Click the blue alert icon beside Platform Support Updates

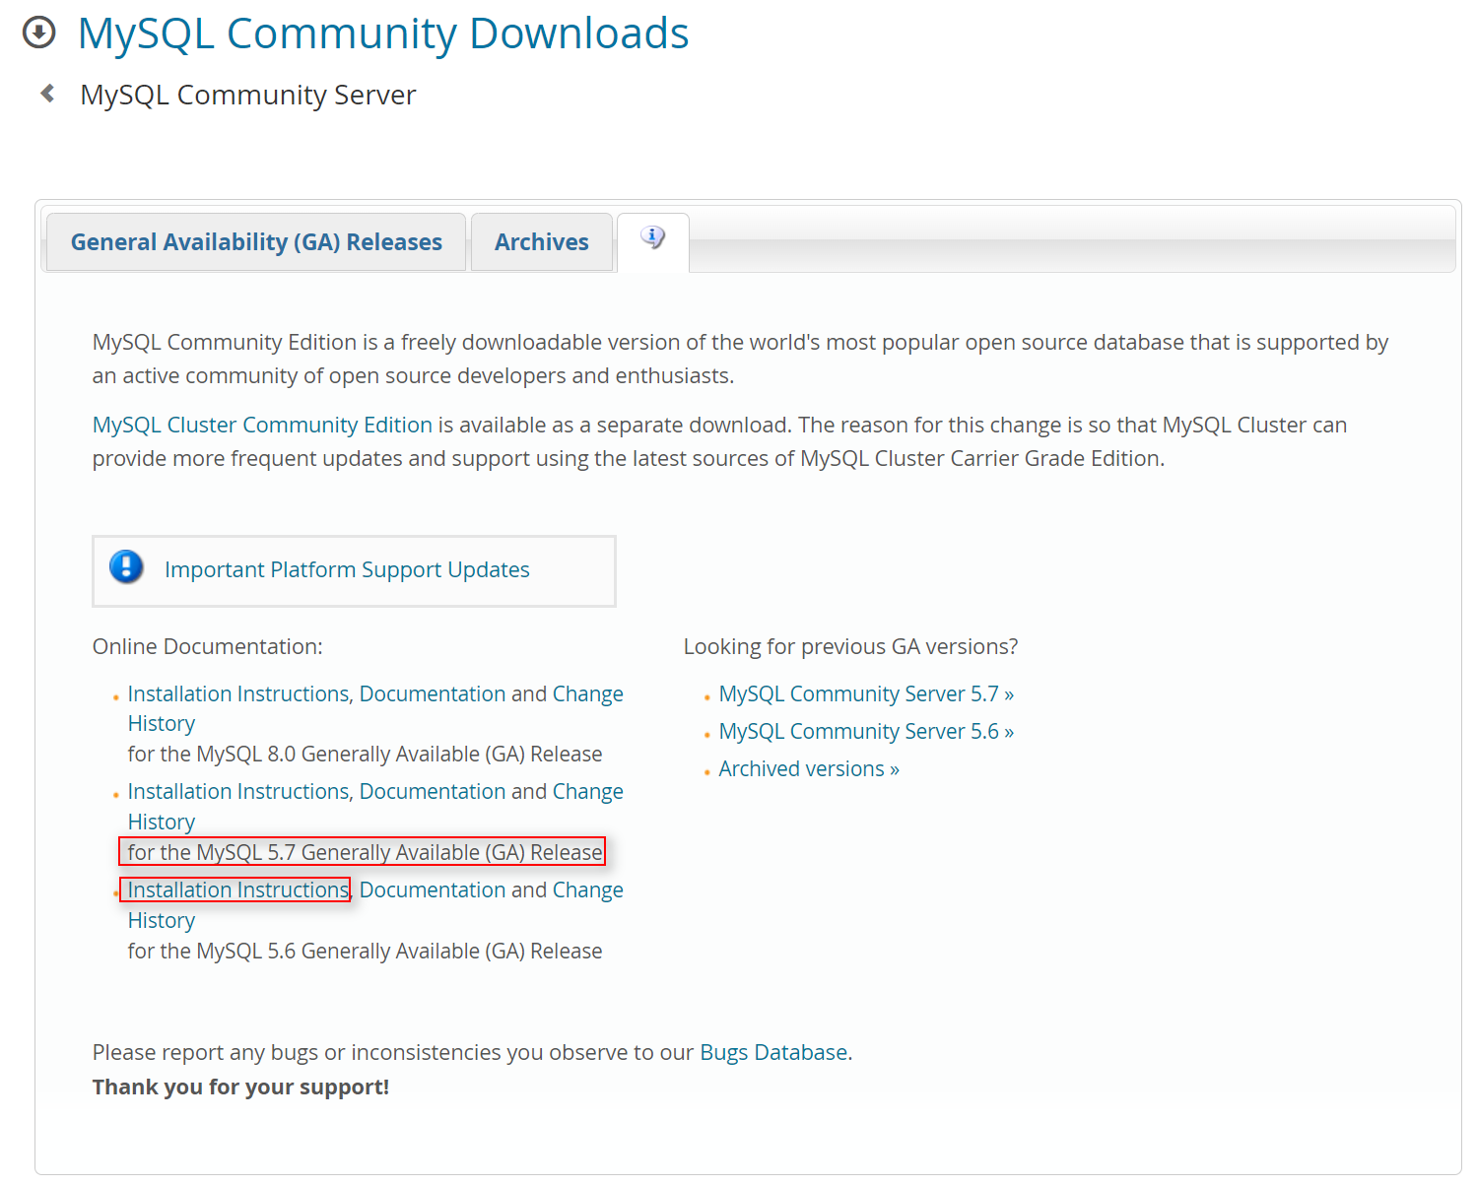(x=126, y=568)
